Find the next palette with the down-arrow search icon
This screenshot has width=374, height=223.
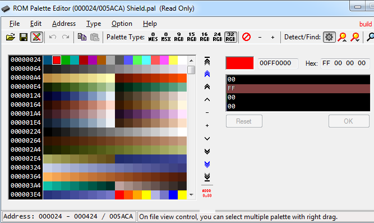click(355, 37)
